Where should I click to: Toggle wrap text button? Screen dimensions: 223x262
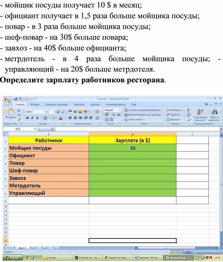(x=97, y=112)
